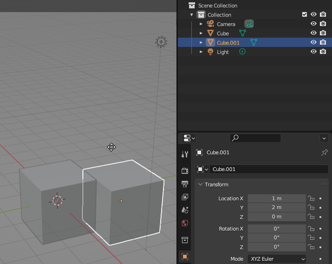
Task: Open the rotation Mode XYZ Euler dropdown
Action: pos(277,259)
